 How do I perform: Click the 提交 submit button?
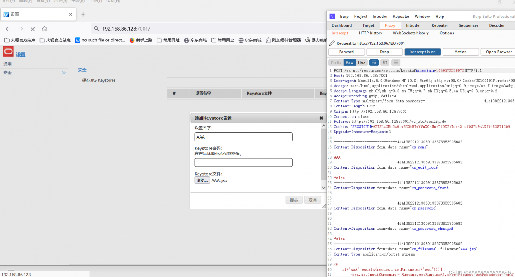294,200
